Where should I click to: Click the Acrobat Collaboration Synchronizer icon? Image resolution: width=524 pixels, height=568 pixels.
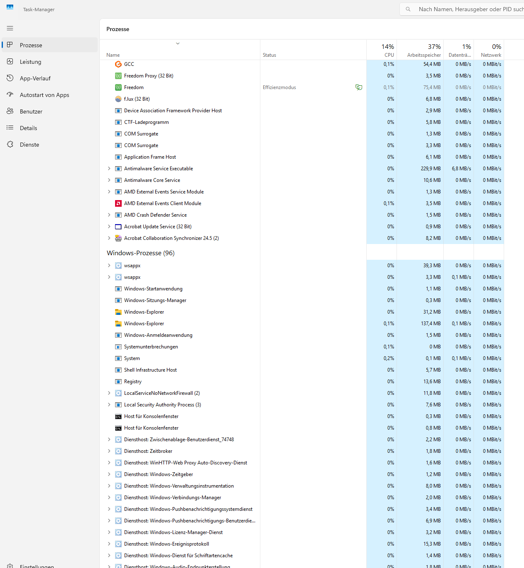[x=118, y=238]
